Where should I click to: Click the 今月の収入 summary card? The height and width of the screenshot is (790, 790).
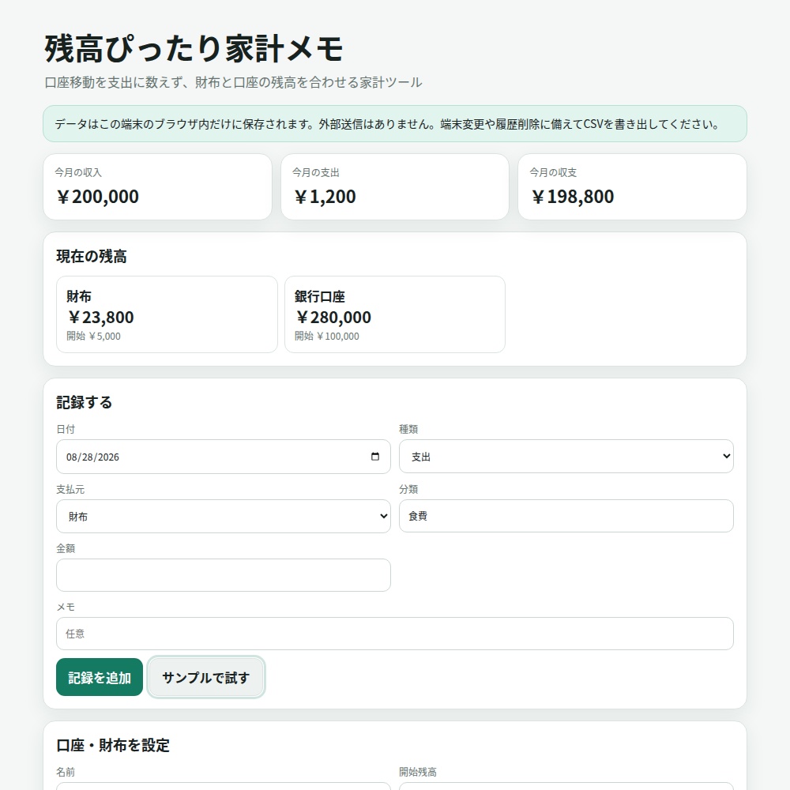click(158, 187)
